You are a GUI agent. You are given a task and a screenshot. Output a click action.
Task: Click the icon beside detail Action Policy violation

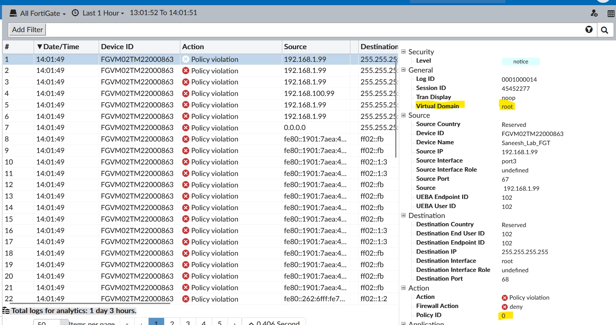(x=505, y=298)
